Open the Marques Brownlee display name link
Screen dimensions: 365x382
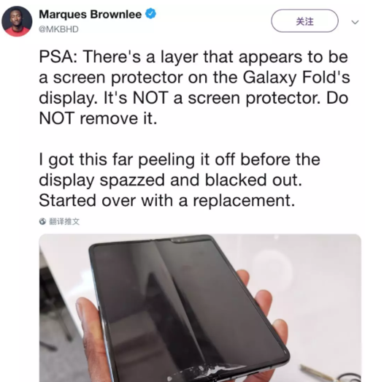(x=91, y=14)
